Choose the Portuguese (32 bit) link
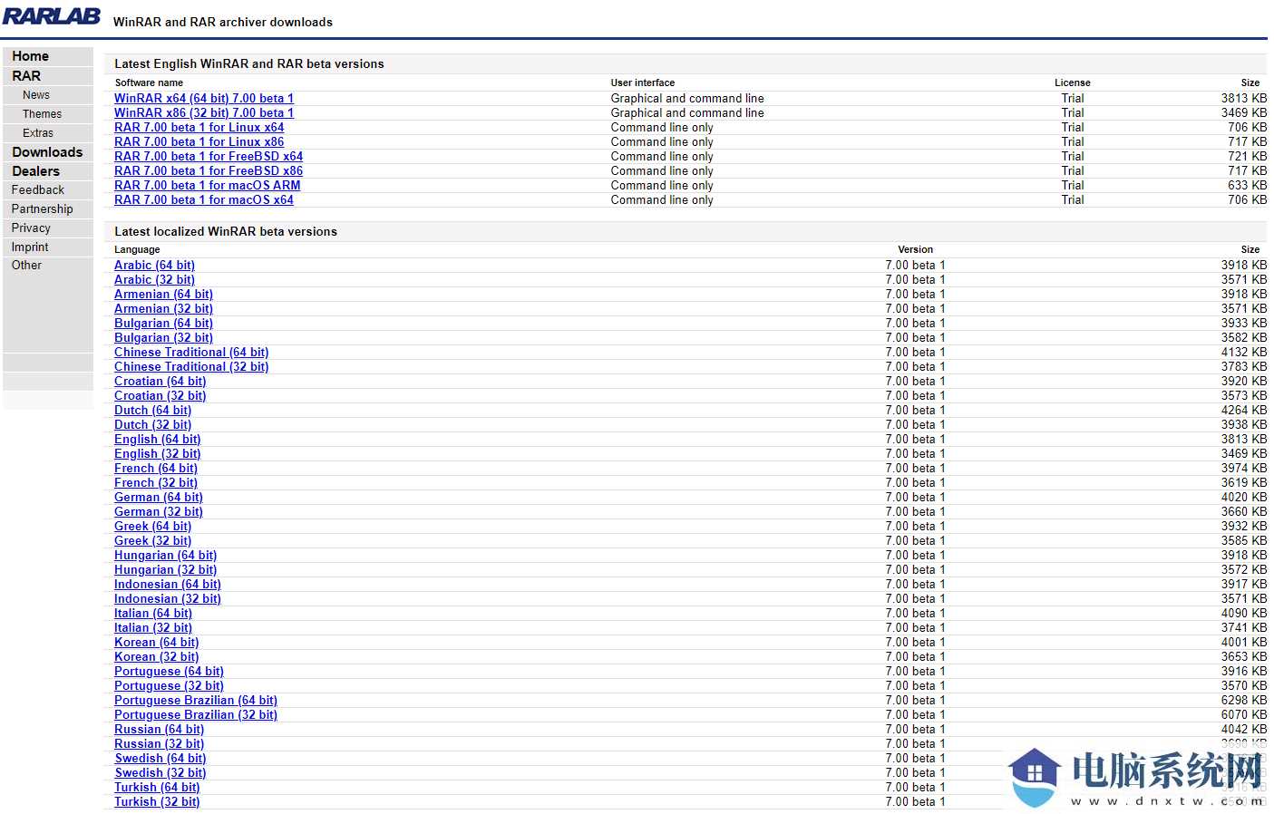 point(169,686)
